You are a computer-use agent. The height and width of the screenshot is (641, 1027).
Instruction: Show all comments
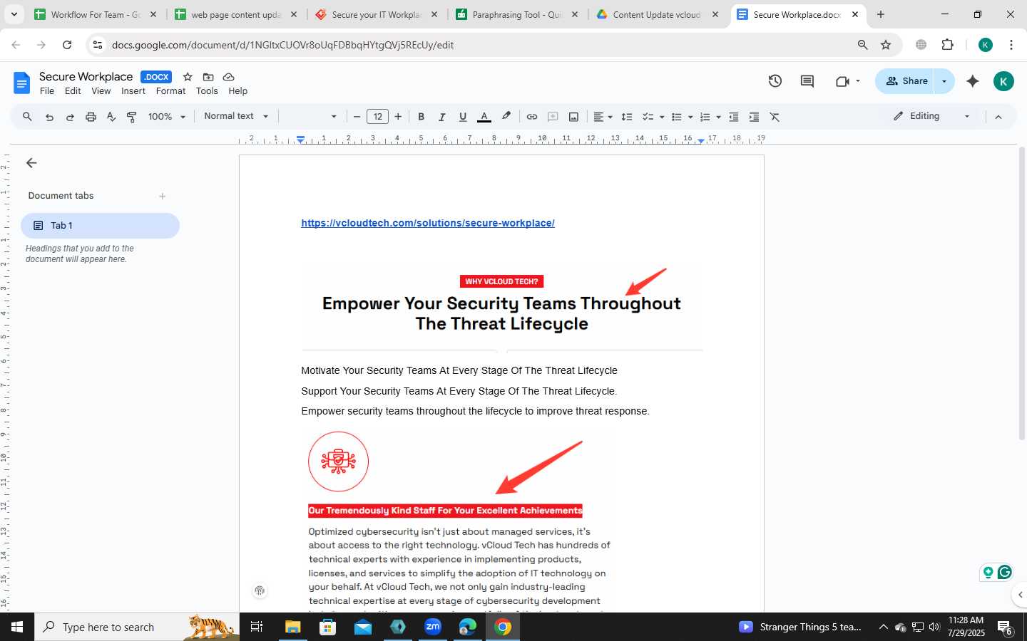click(807, 81)
